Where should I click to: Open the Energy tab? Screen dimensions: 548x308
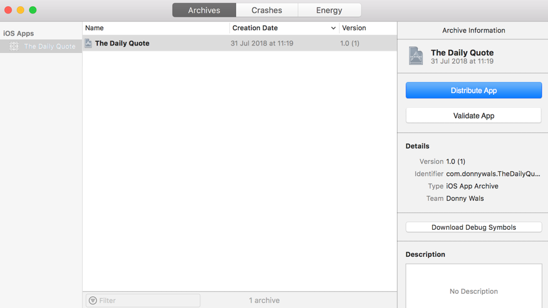[x=329, y=10]
